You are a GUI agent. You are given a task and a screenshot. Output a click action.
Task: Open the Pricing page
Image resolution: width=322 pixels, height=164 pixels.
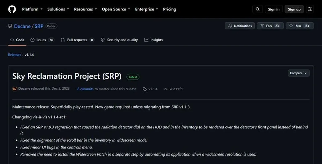tap(170, 9)
